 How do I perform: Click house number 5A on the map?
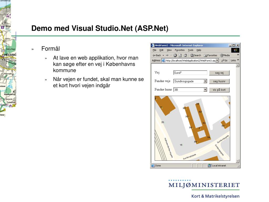[209, 137]
